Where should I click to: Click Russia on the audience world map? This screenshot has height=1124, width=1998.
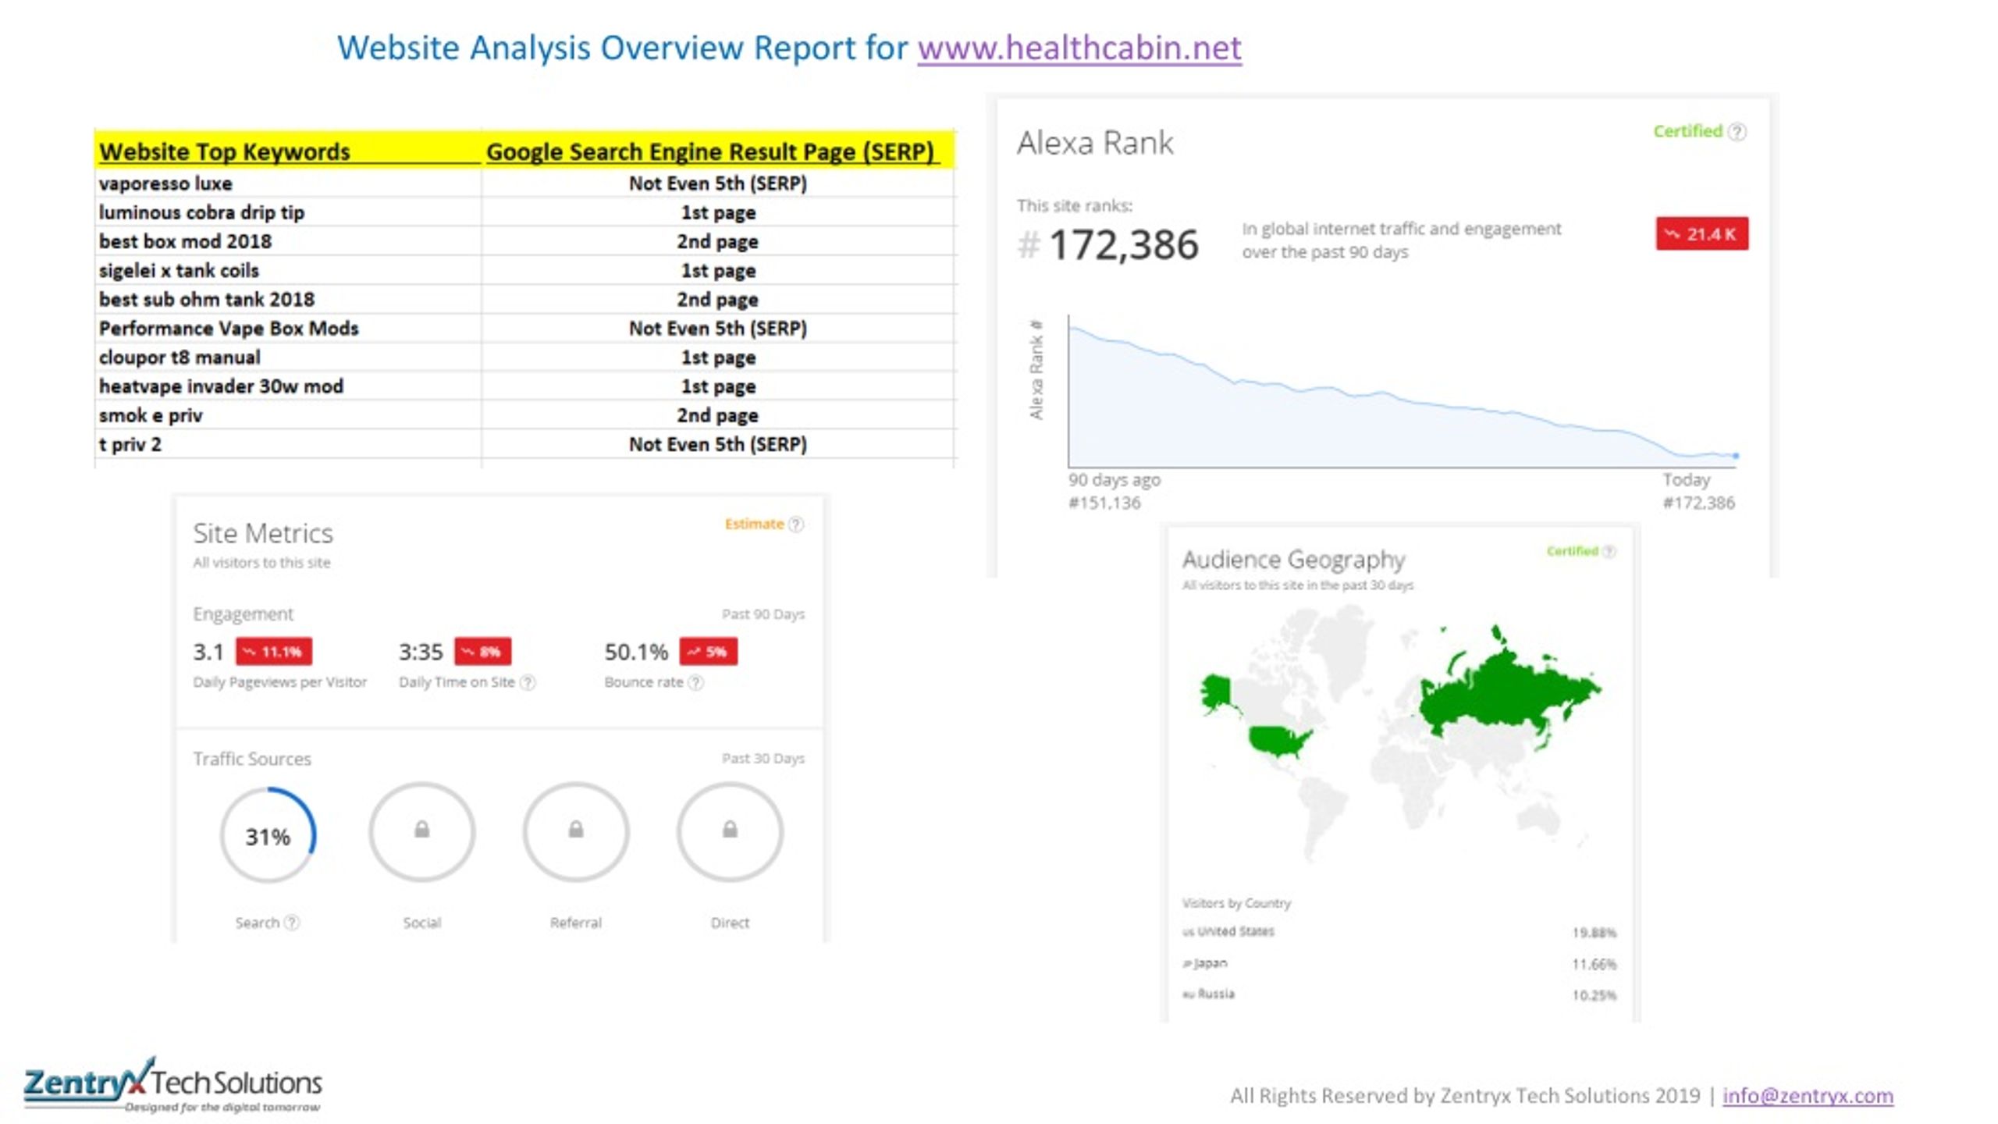point(1506,695)
